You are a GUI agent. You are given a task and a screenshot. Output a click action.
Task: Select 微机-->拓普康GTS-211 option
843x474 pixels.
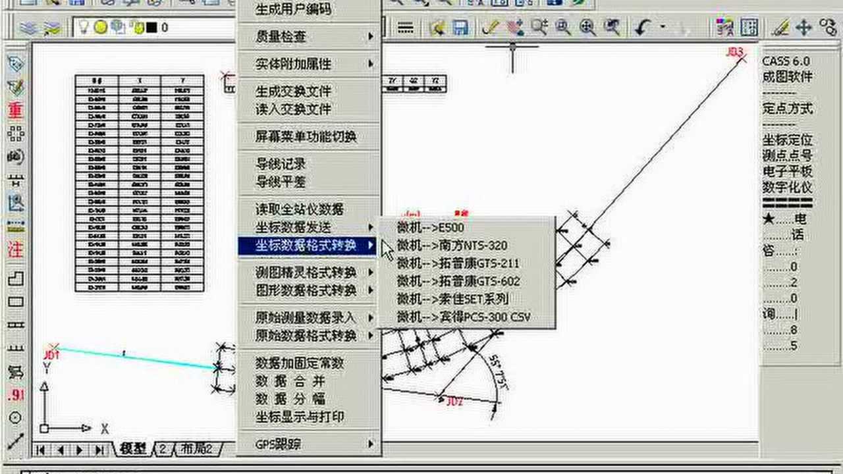(x=466, y=263)
